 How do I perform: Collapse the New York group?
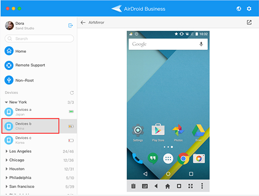pyautogui.click(x=6, y=102)
